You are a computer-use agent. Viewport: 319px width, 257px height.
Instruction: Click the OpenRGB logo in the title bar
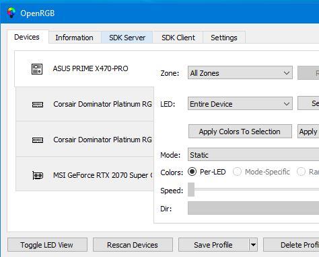click(x=11, y=13)
